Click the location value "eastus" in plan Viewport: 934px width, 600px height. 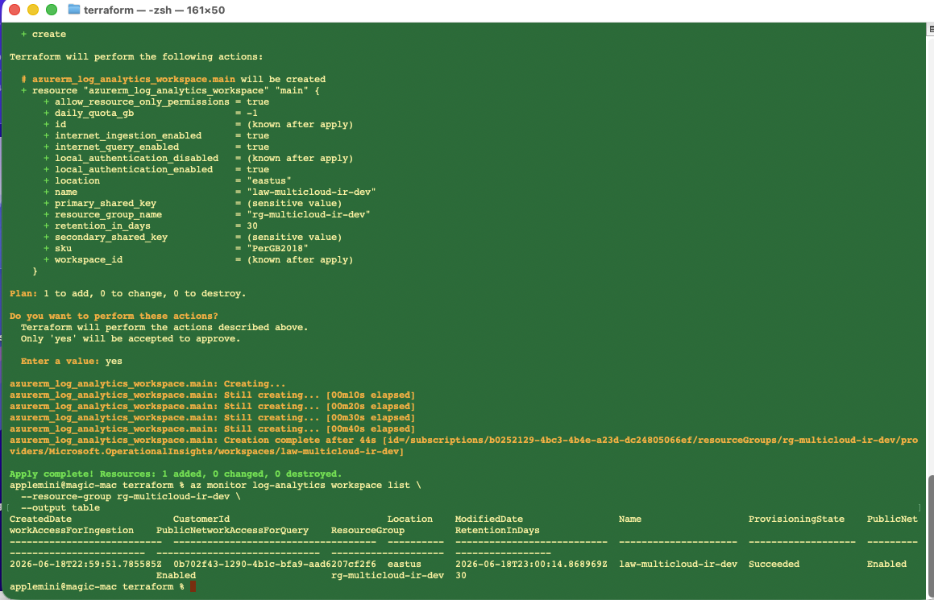pyautogui.click(x=269, y=181)
